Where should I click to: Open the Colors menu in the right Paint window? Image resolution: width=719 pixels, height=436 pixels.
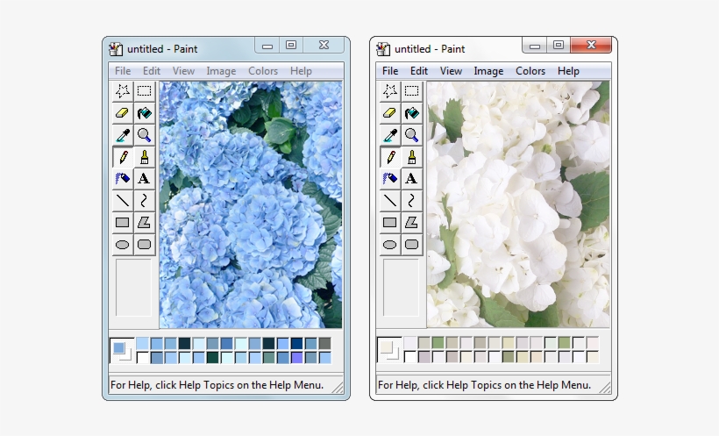coord(530,71)
